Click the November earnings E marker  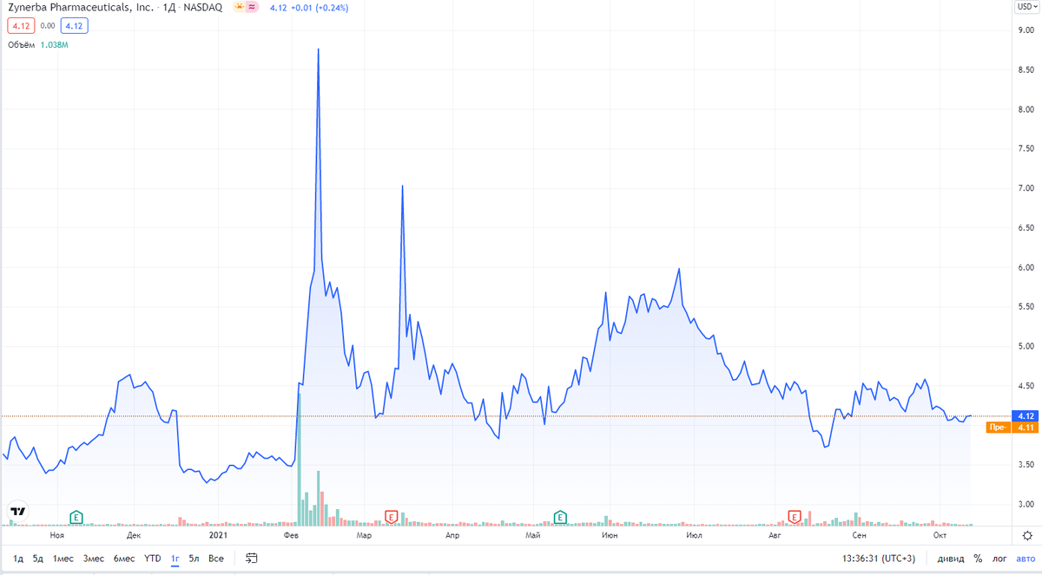click(76, 518)
